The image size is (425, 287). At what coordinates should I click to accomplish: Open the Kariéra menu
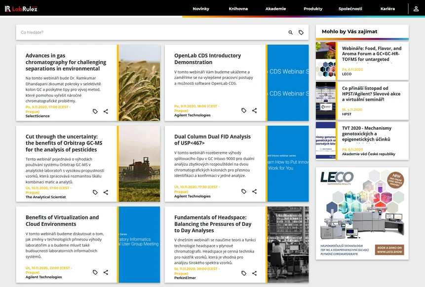point(388,8)
